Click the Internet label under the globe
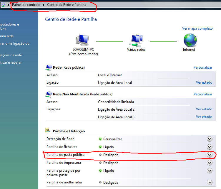Image resolution: width=221 pixels, height=189 pixels. pyautogui.click(x=189, y=50)
